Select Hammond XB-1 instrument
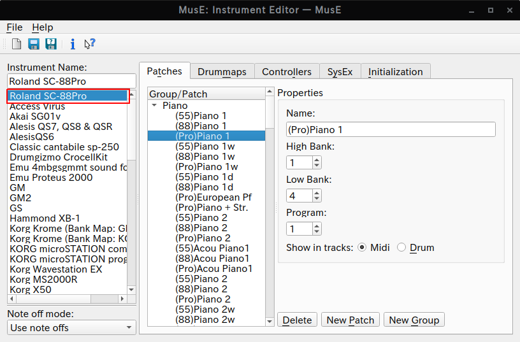Screen dimensions: 520x342 pyautogui.click(x=68, y=218)
